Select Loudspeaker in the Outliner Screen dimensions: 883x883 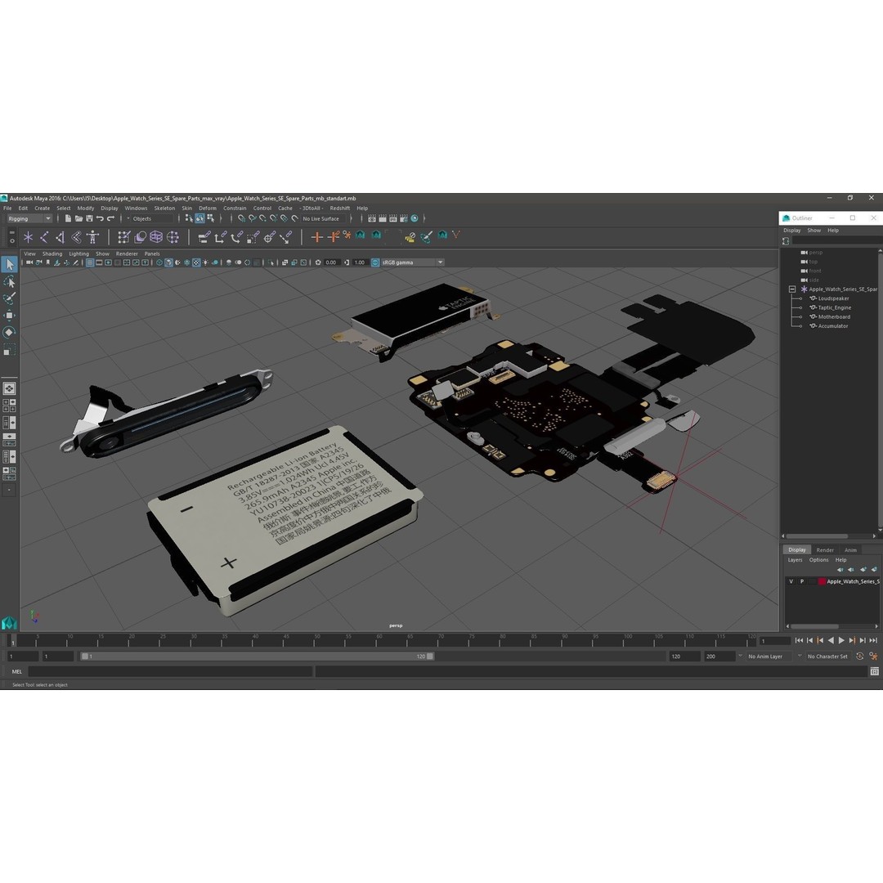833,298
